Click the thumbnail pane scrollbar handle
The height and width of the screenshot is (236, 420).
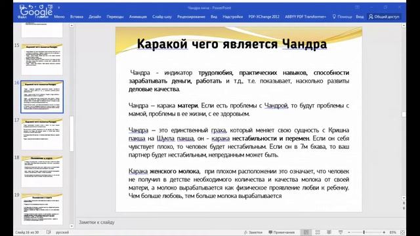pyautogui.click(x=72, y=134)
